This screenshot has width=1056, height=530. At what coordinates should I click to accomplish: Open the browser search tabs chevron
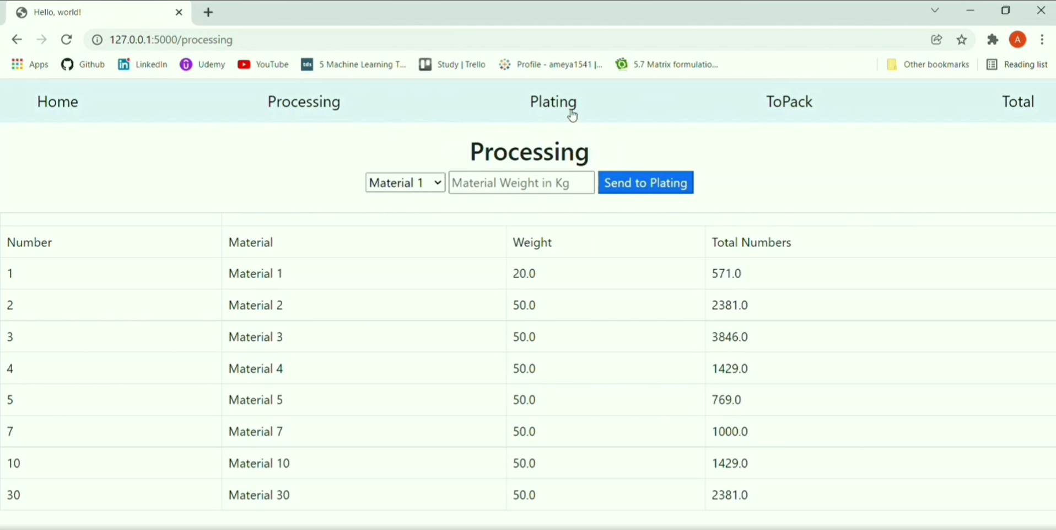point(935,10)
